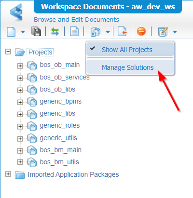Screen dimensions: 193x198
Task: Click the edit pencil notepad icon
Action: (x=163, y=32)
